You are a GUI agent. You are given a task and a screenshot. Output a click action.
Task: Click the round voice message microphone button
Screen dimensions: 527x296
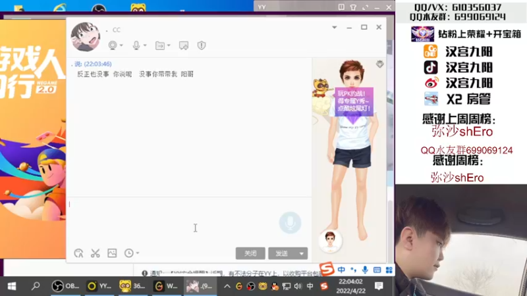coord(290,222)
